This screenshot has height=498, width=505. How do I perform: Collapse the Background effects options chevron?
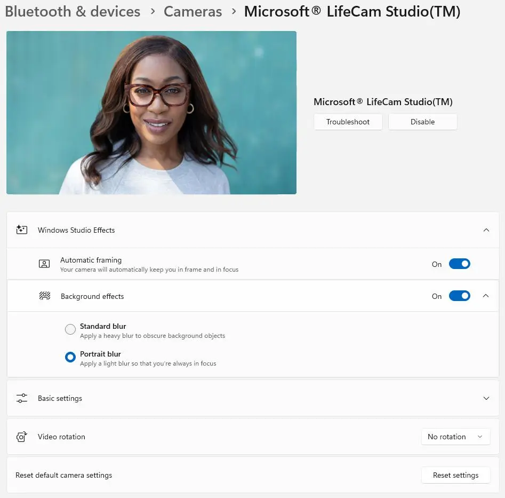486,296
